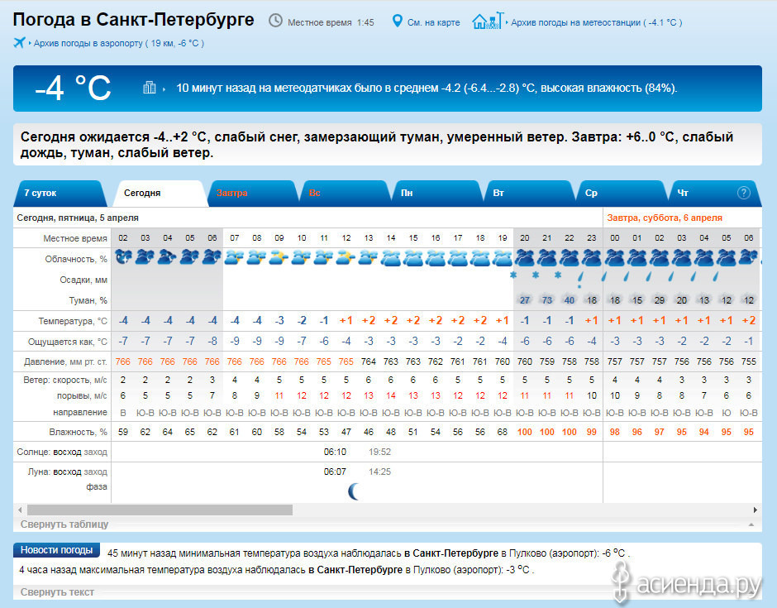Image resolution: width=777 pixels, height=608 pixels.
Task: Open the Вт forecast tab
Action: 528,193
